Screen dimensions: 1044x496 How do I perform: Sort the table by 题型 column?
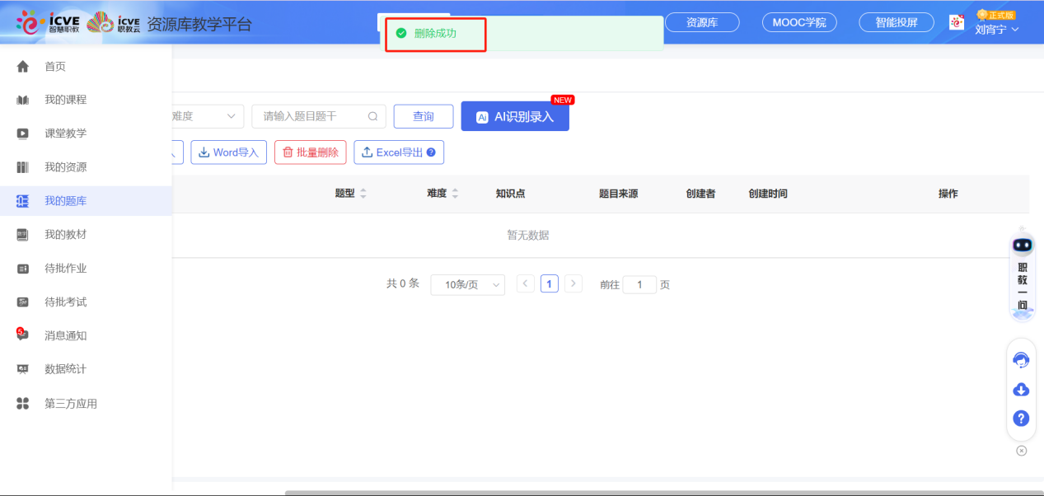coord(363,194)
